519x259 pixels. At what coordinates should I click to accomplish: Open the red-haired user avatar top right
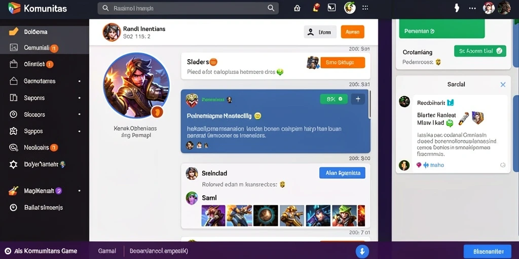(489, 8)
